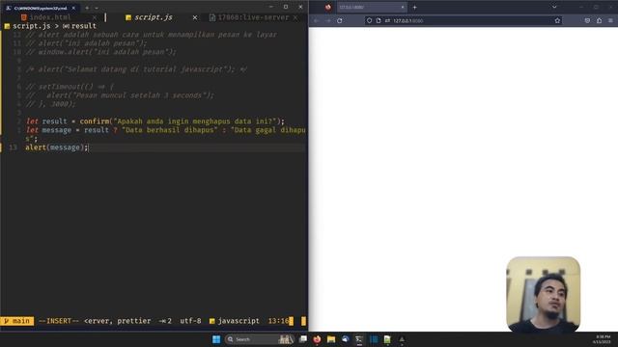This screenshot has width=618, height=347.
Task: Click the webcam overlay thumbnail
Action: 543,294
